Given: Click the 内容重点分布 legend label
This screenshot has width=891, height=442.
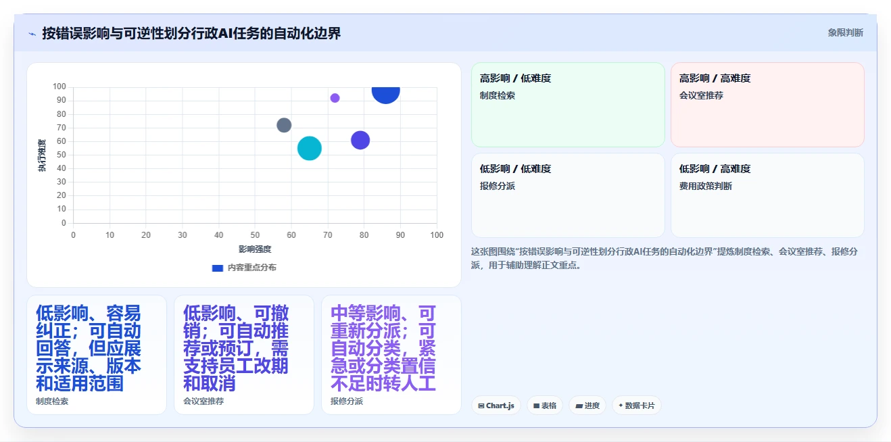Looking at the screenshot, I should [x=251, y=268].
